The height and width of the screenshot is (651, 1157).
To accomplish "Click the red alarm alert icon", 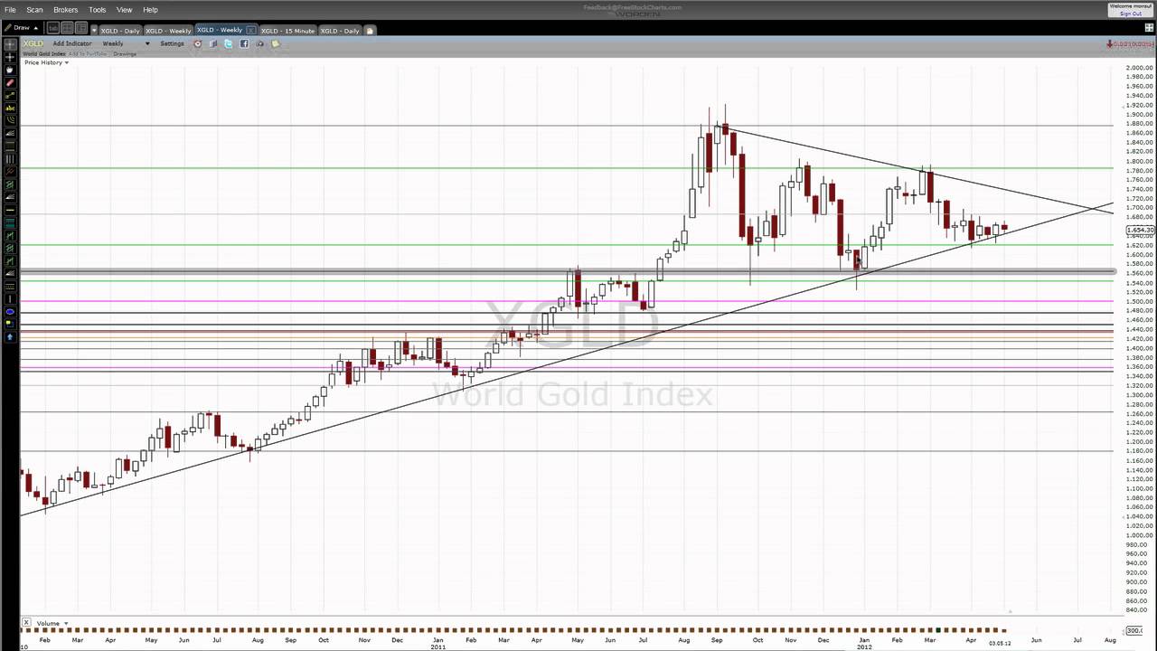I will click(x=198, y=43).
